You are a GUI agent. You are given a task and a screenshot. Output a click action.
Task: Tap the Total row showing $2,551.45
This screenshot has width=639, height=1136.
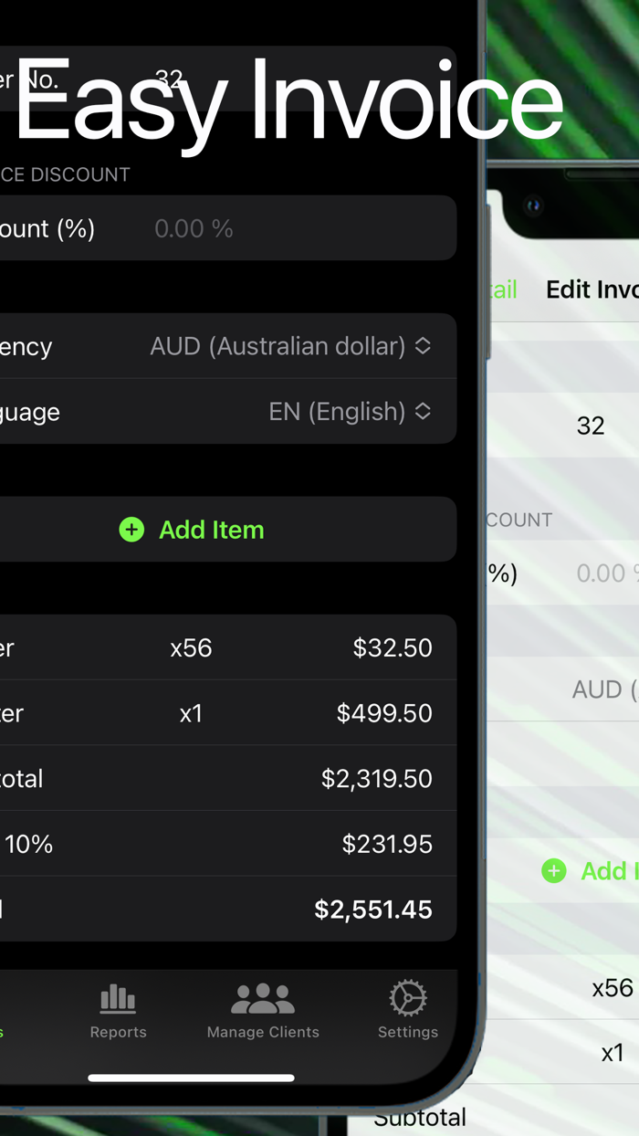pos(228,909)
